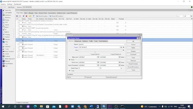This screenshot has height=109, width=193.
Task: Click firewall Reset All Counters button
Action: pyautogui.click(x=56, y=16)
